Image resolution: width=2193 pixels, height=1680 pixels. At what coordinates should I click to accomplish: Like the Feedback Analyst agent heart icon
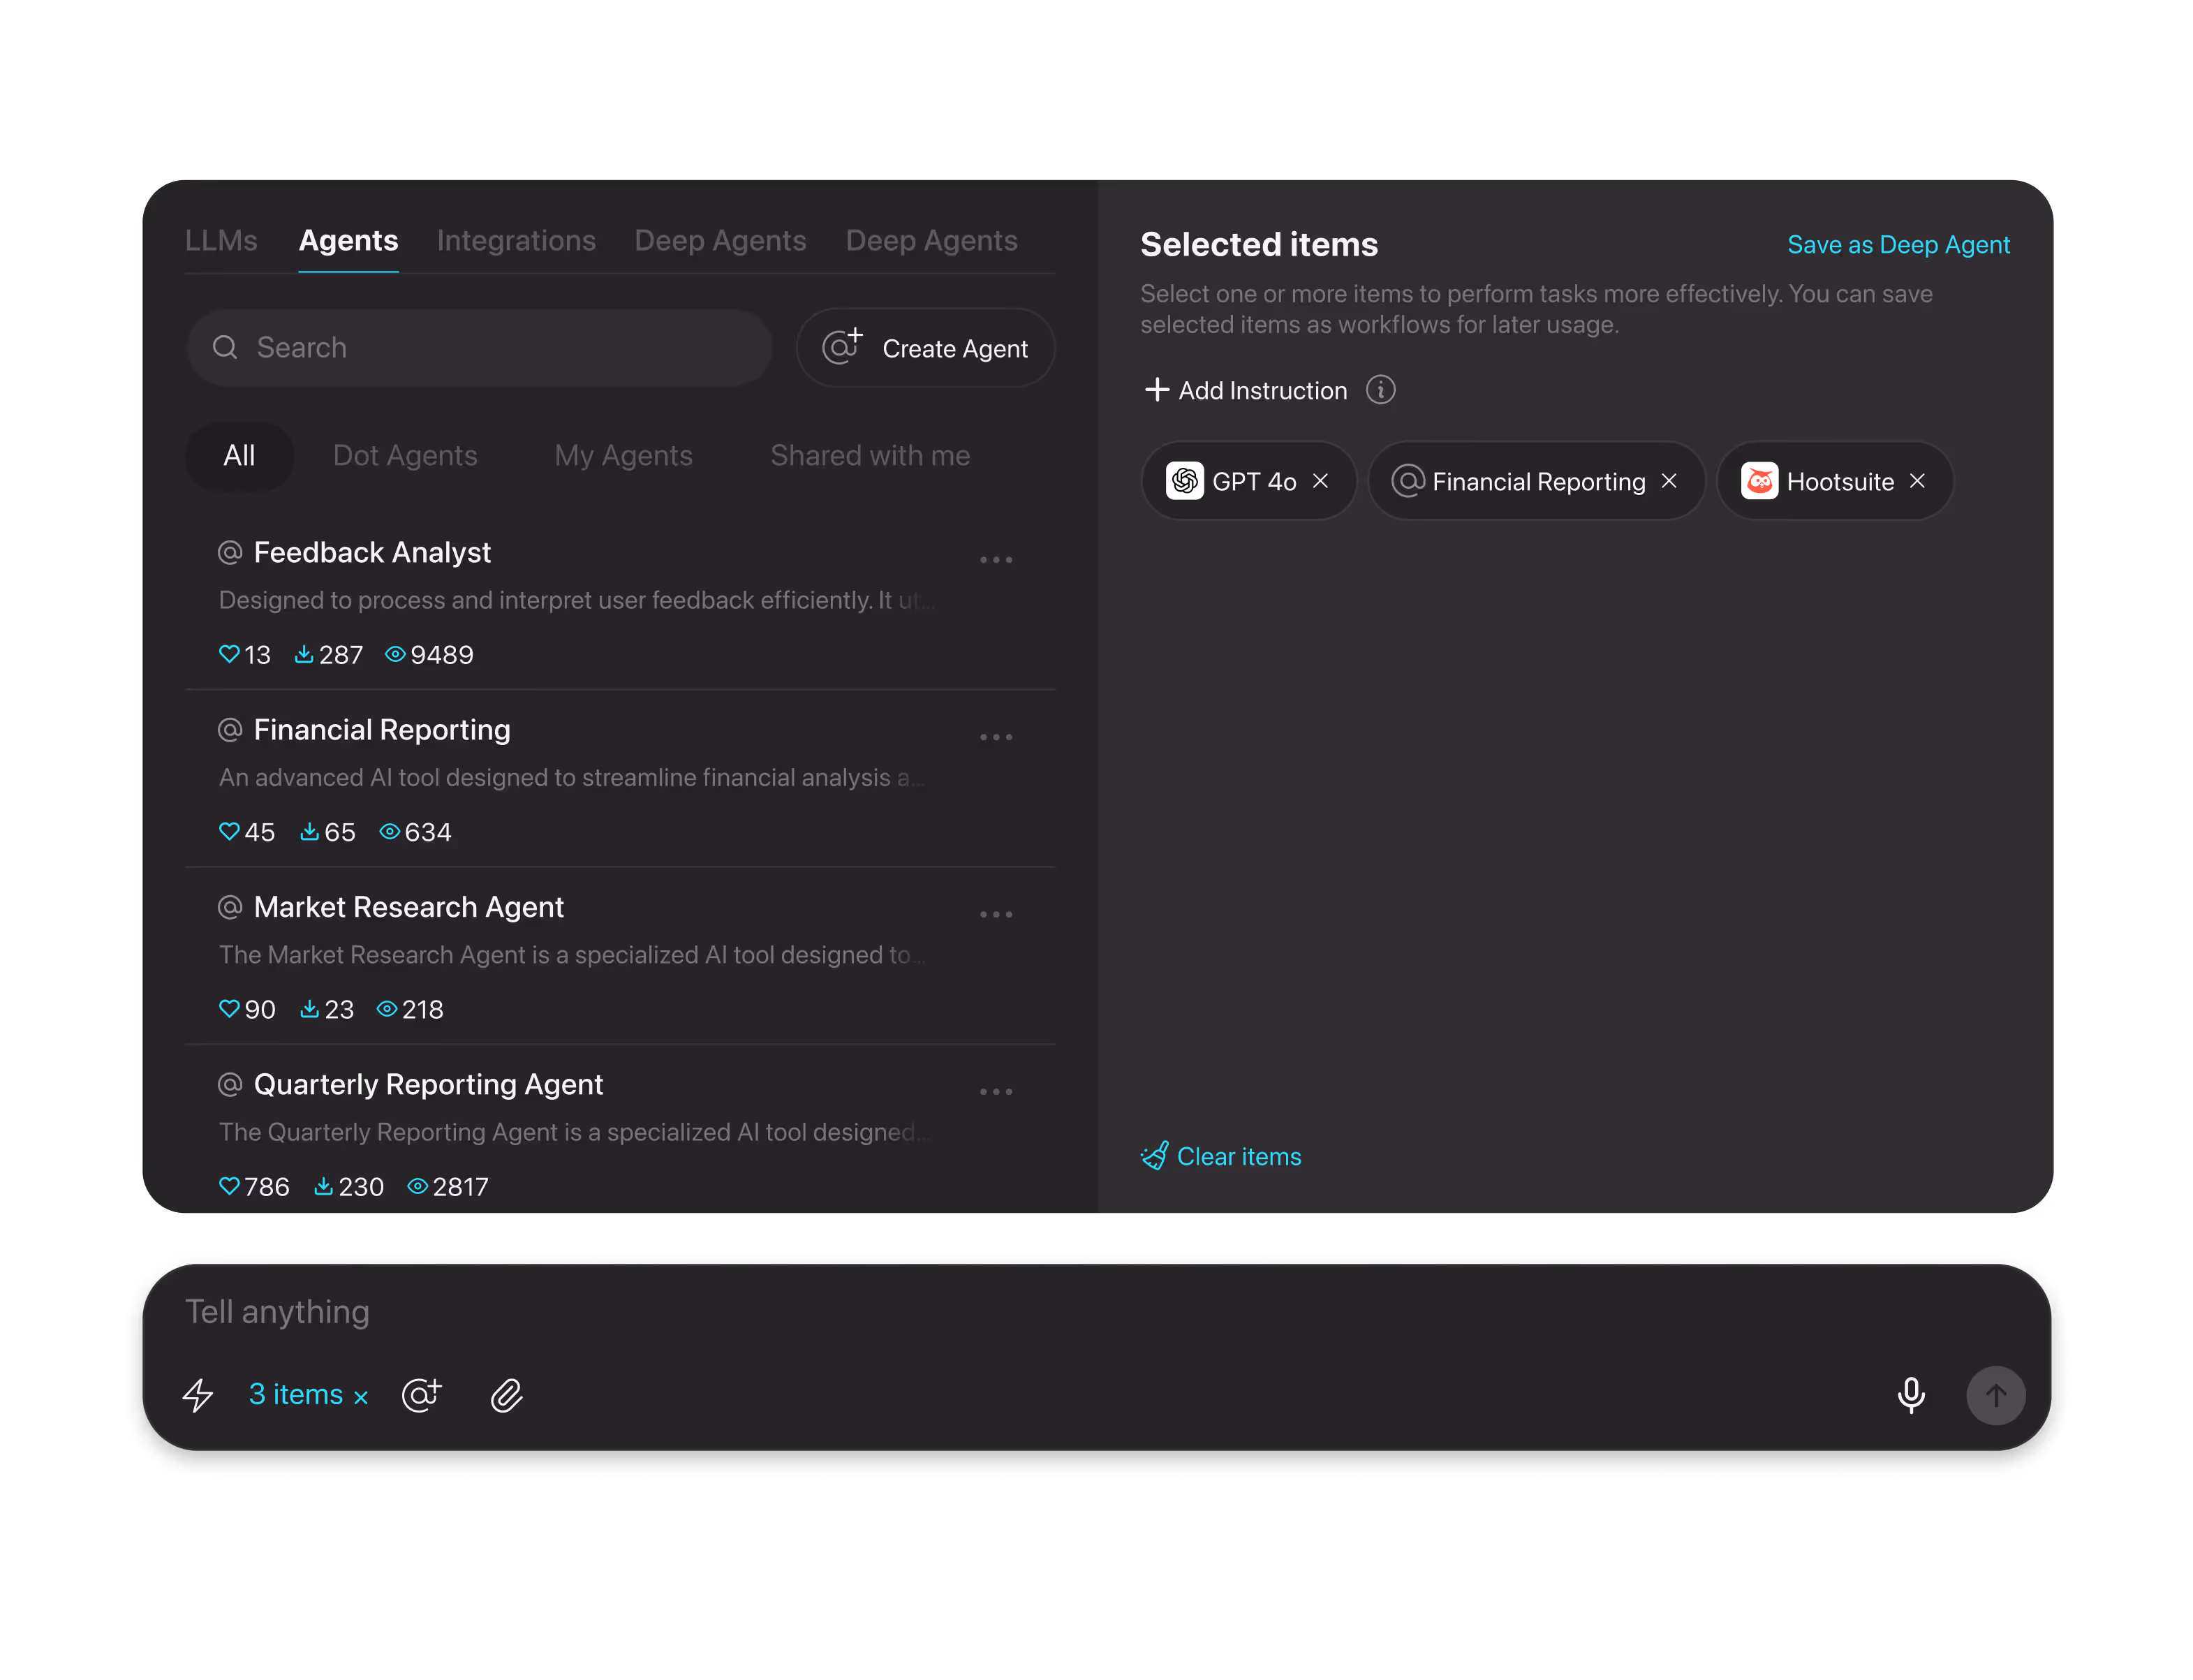tap(229, 654)
